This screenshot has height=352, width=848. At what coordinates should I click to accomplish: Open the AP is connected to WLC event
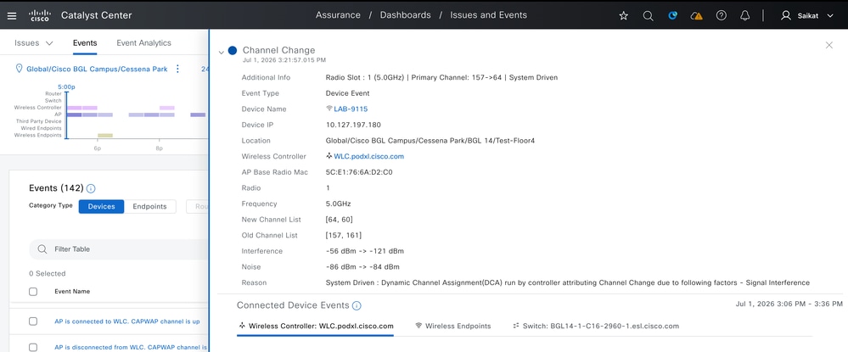click(x=127, y=321)
